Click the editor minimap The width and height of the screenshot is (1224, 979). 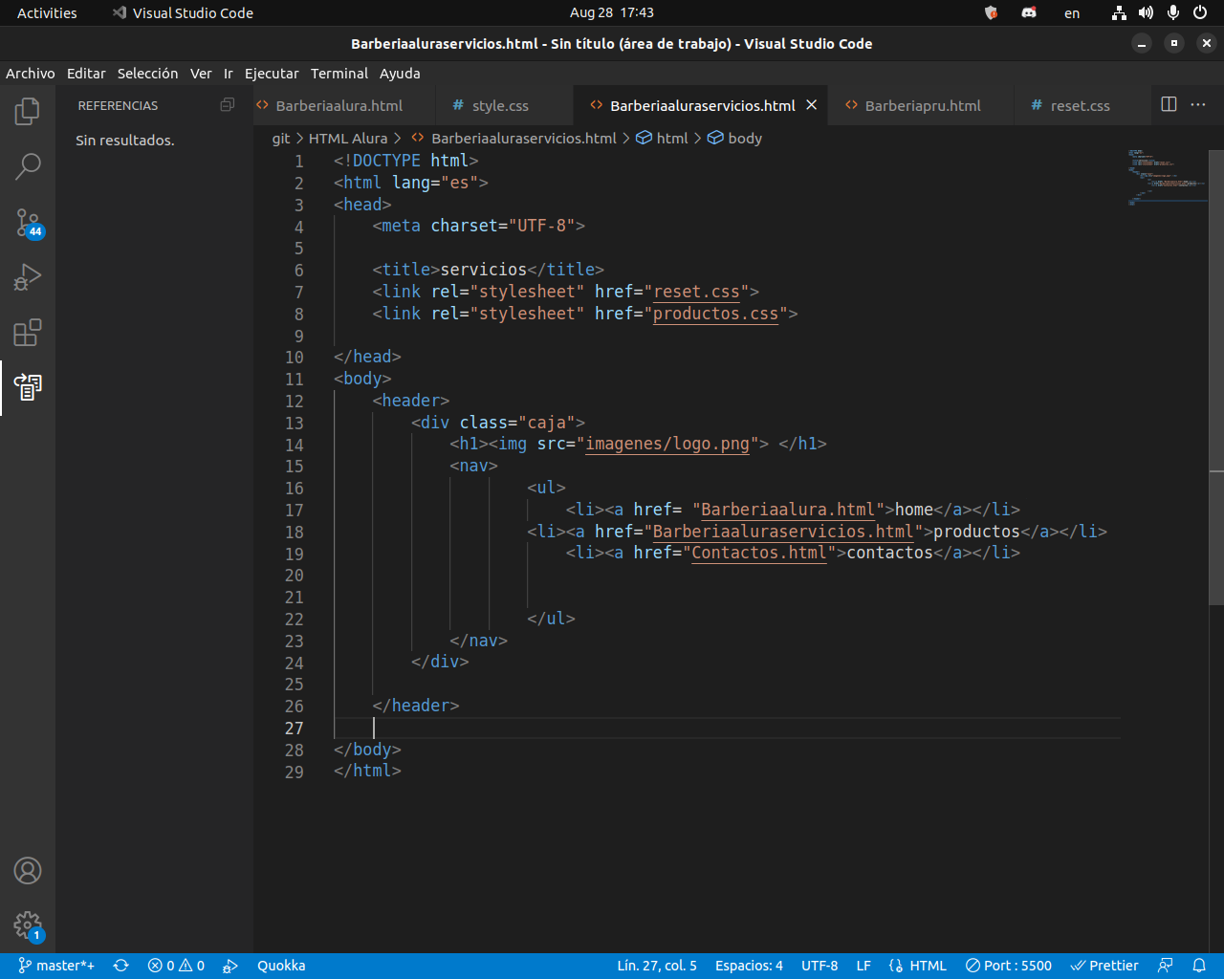tap(1167, 177)
